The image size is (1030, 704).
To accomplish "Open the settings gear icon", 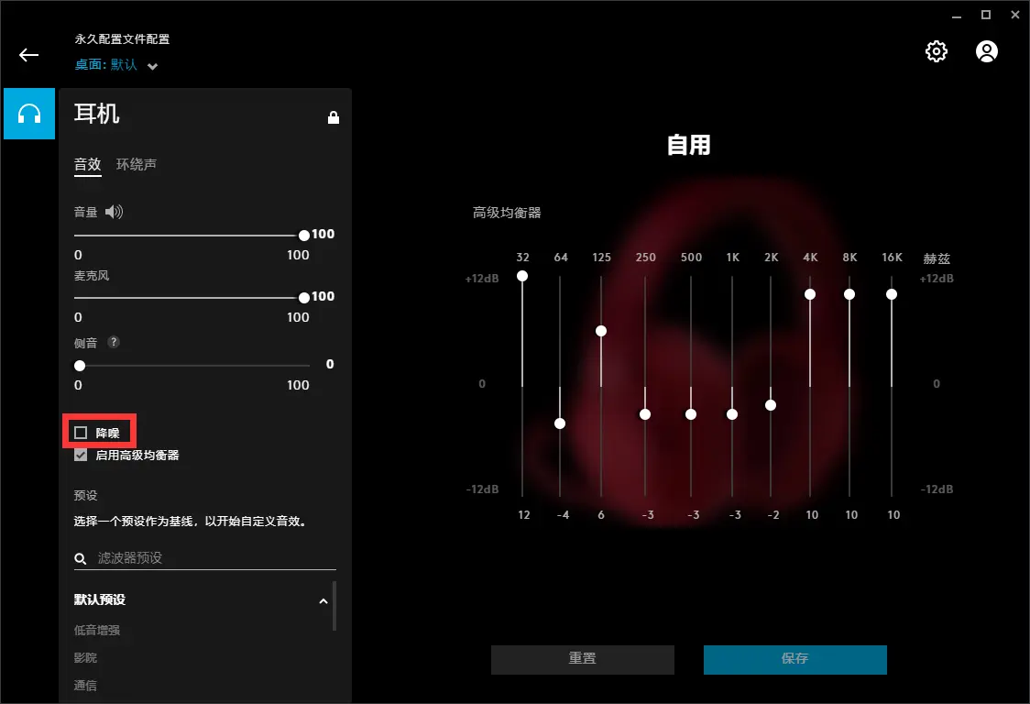I will pyautogui.click(x=936, y=51).
